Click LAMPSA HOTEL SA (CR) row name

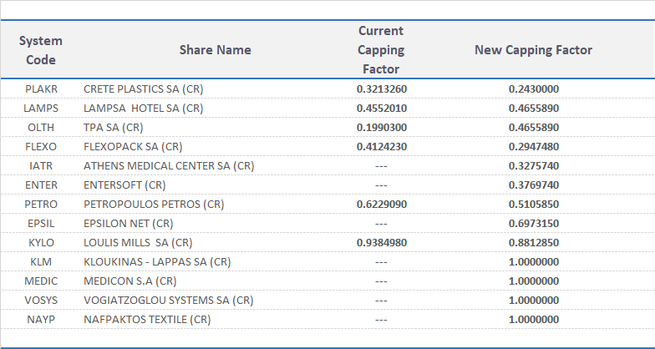coord(143,108)
